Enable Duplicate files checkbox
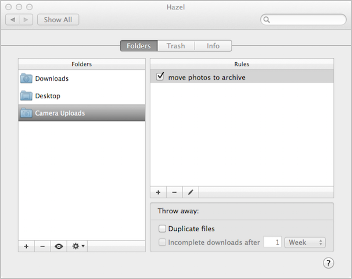The width and height of the screenshot is (352, 279). click(162, 228)
